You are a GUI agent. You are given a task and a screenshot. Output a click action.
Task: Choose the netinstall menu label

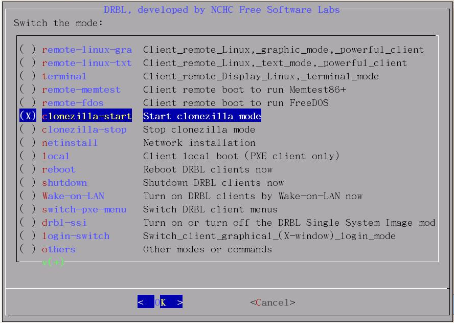pos(70,143)
